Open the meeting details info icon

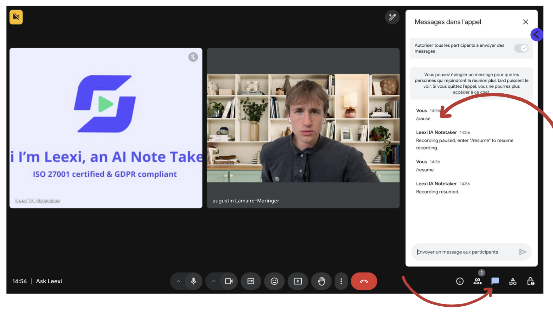[460, 281]
